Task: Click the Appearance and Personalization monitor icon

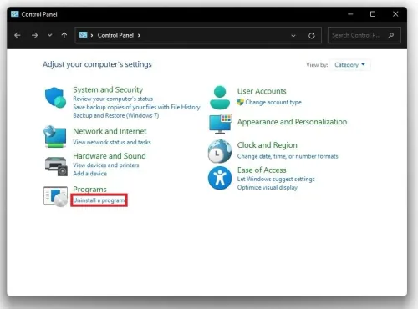Action: 221,124
